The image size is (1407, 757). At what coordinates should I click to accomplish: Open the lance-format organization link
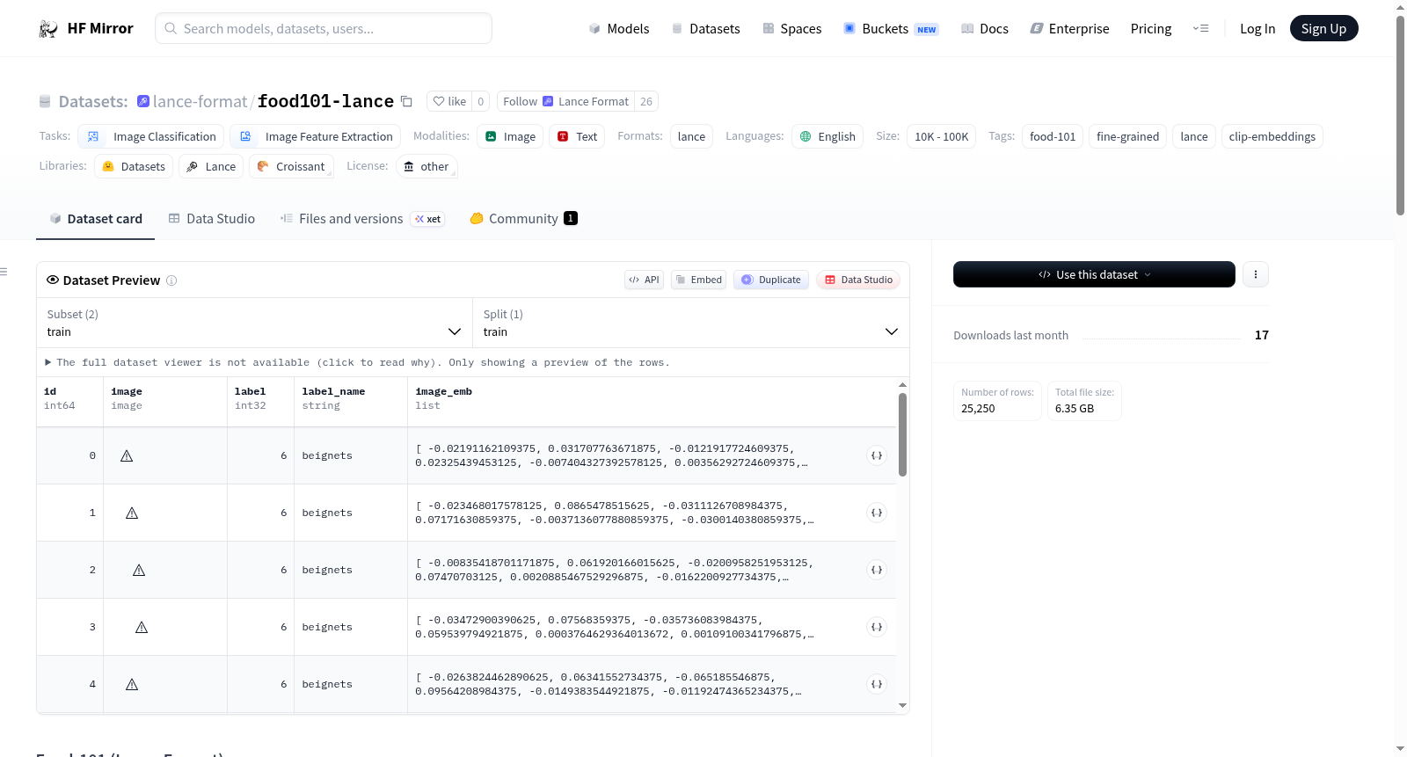(x=200, y=101)
